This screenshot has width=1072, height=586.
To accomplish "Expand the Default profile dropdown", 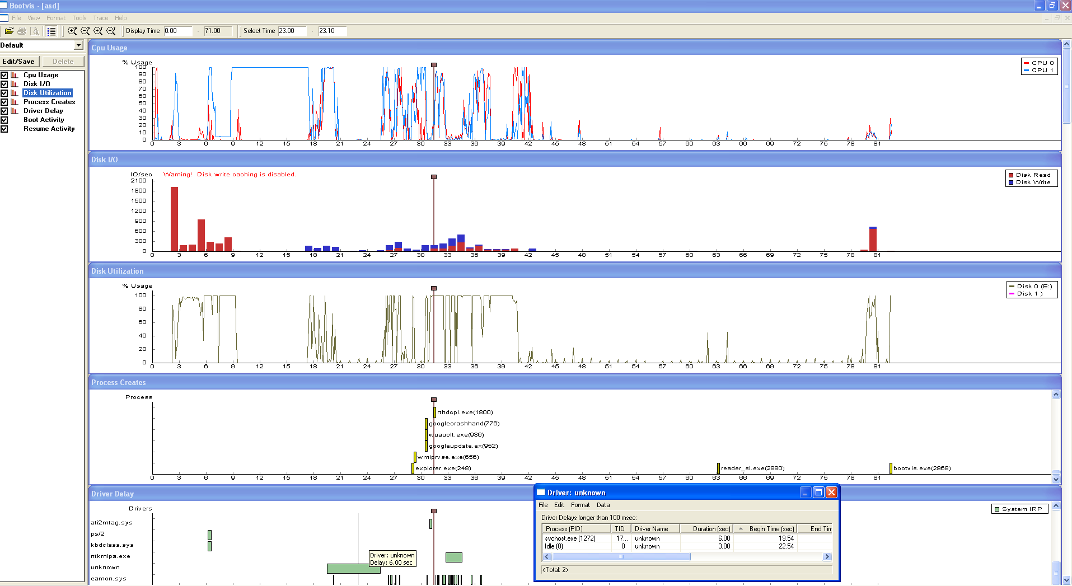I will [x=78, y=45].
